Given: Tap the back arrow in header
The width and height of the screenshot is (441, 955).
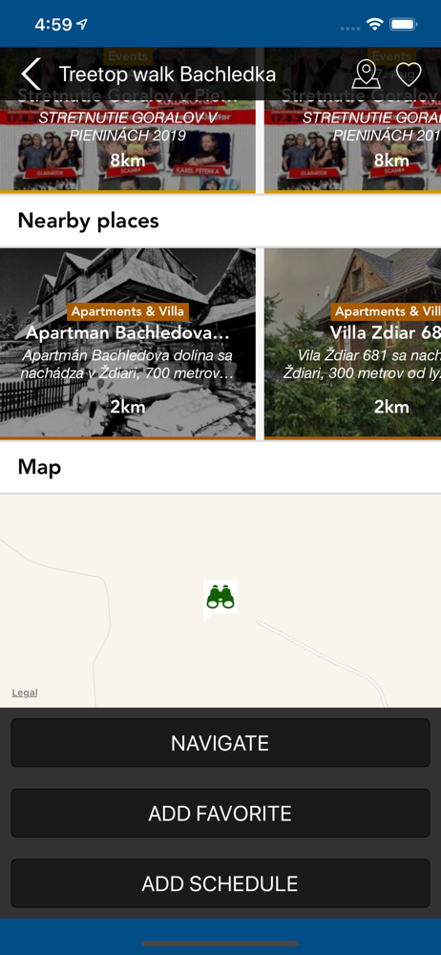Looking at the screenshot, I should coord(31,74).
